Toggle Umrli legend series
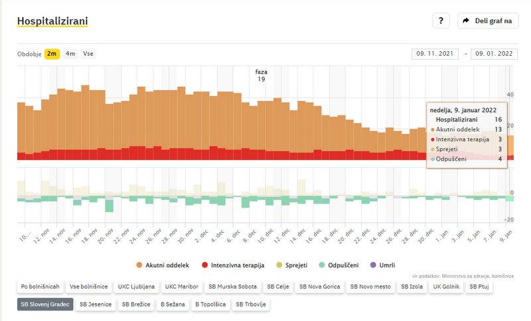Image resolution: width=531 pixels, height=321 pixels. click(x=382, y=265)
